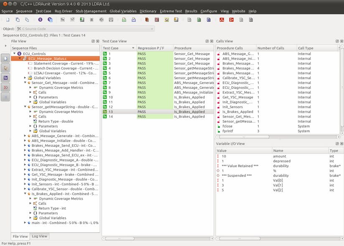
Task: Click the source document icon in the left sidebar
Action: 5,58
